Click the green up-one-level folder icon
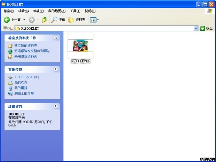Screen dimensions: 216x162 (x=45, y=20)
